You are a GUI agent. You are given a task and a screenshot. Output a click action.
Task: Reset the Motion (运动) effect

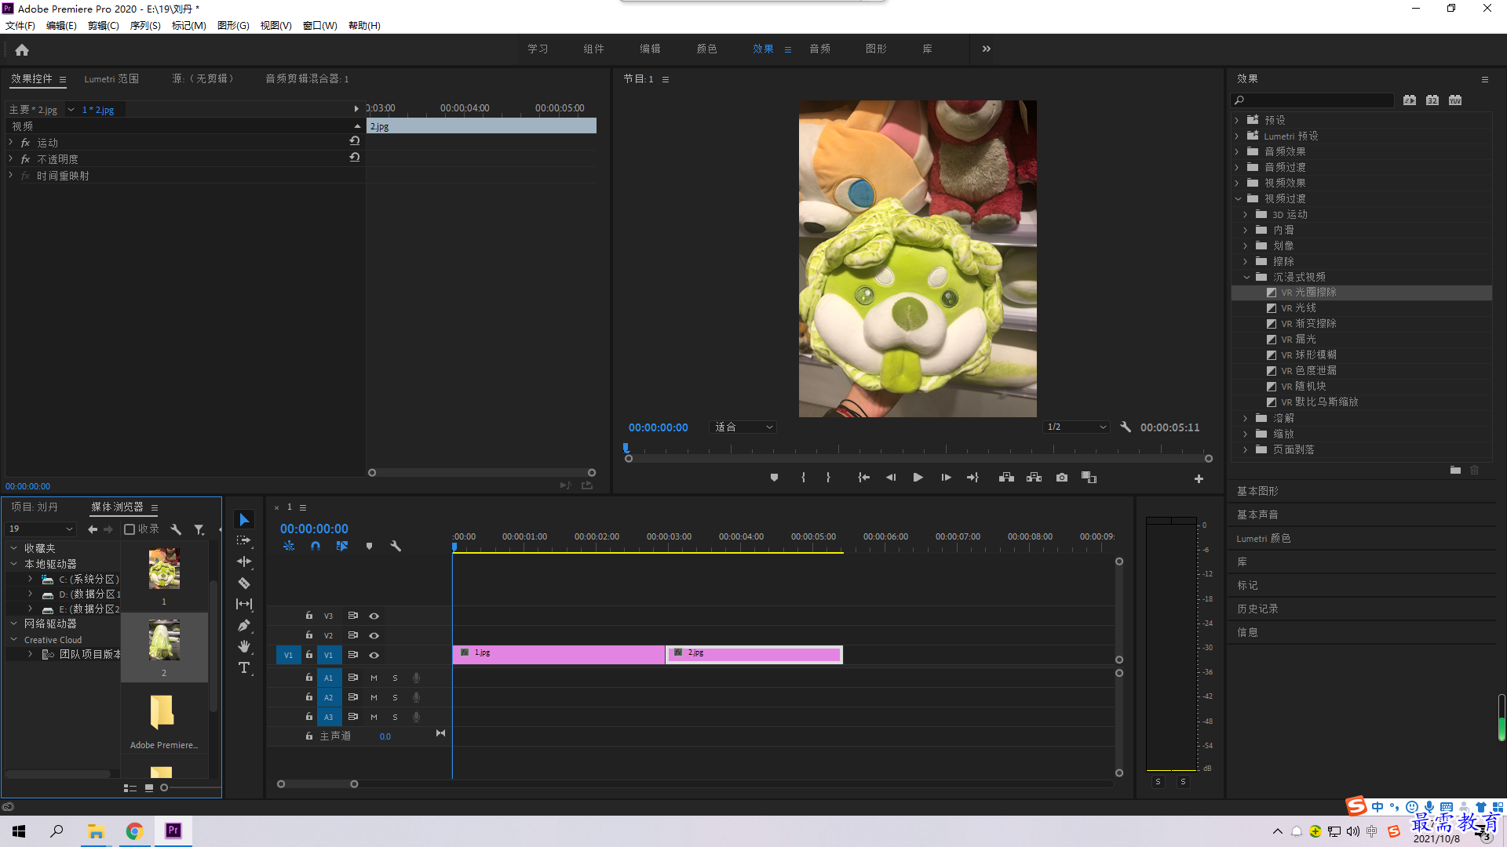pyautogui.click(x=355, y=141)
